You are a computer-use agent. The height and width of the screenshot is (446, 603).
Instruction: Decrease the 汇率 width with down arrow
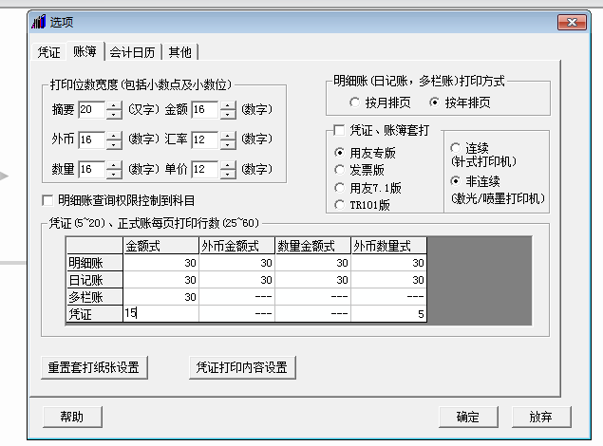click(228, 144)
